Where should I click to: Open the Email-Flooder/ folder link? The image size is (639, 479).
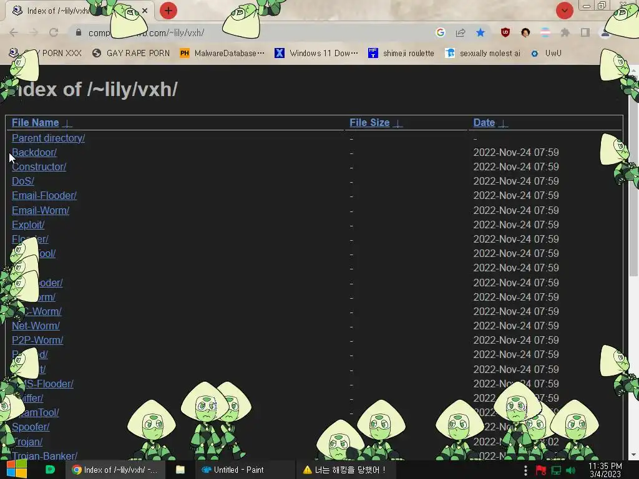tap(44, 195)
